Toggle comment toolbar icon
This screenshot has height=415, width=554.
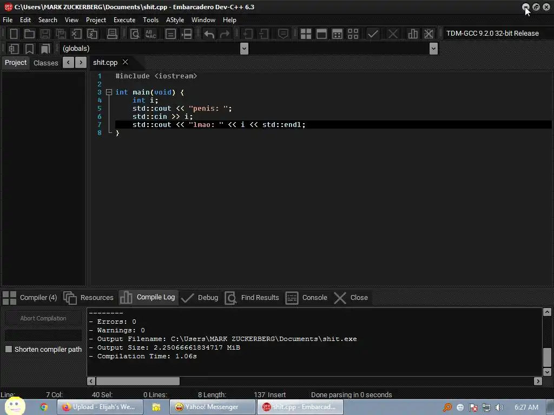pyautogui.click(x=283, y=34)
